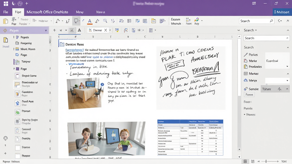Image resolution: width=292 pixels, height=164 pixels.
Task: Click the Microsoft Office OneNote ribbon tab
Action: tap(47, 12)
